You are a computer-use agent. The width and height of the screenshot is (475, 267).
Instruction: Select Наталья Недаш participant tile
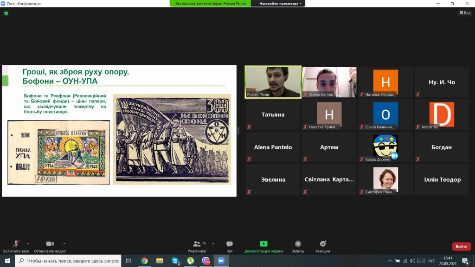pyautogui.click(x=385, y=82)
